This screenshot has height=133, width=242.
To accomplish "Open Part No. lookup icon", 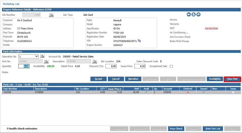I will click(x=46, y=61).
